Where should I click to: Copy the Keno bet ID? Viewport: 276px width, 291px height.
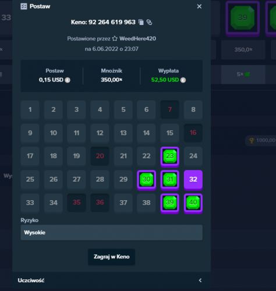point(141,22)
